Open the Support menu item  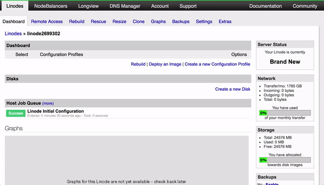[x=188, y=6]
